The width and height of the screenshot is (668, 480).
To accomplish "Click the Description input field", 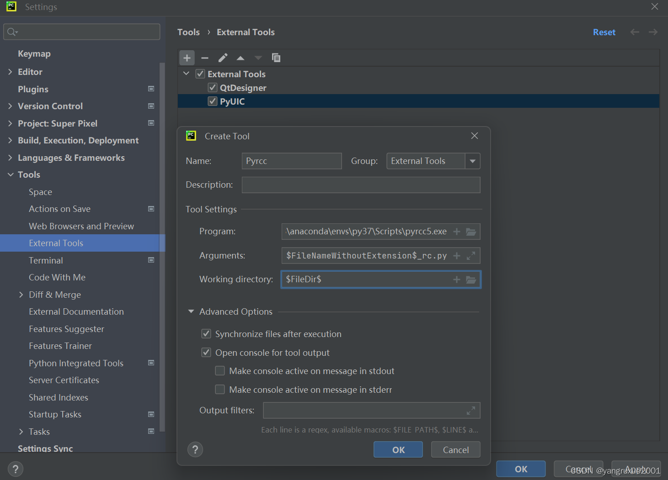I will [361, 185].
